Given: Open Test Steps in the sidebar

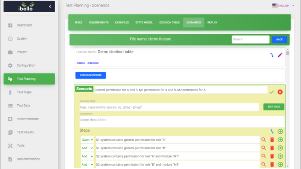Looking at the screenshot, I should pos(29,92).
